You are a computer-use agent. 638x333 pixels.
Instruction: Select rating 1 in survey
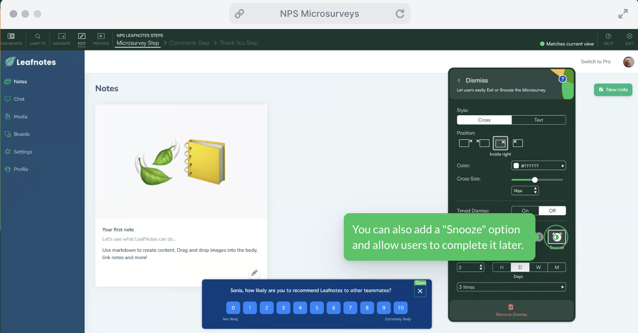pos(250,308)
